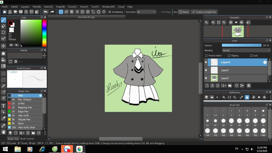Click Create a straight line button

coord(204,12)
